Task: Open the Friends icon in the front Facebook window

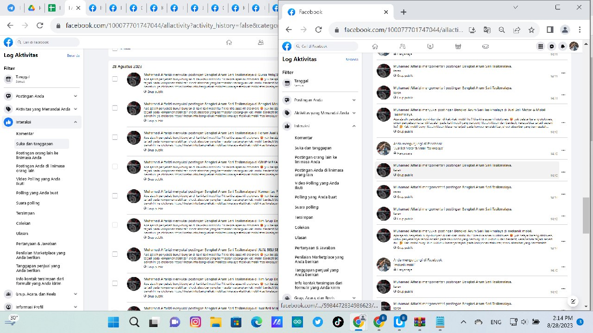Action: [x=403, y=46]
